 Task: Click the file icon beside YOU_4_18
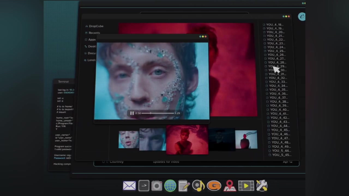click(264, 25)
